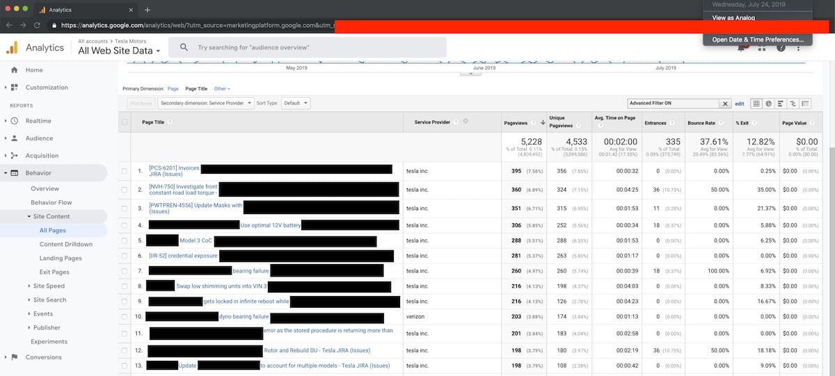Screen dimensions: 835x376
Task: Open a new browser tab
Action: pyautogui.click(x=148, y=10)
